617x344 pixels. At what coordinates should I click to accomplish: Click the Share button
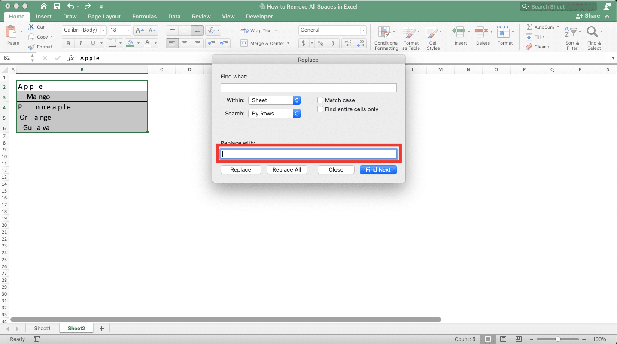(x=588, y=16)
